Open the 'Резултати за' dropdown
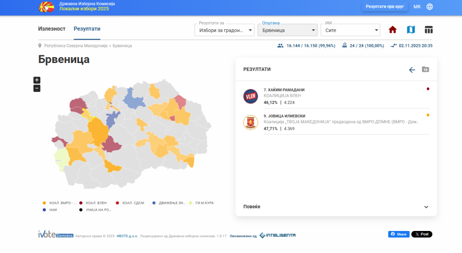The height and width of the screenshot is (253, 462). pyautogui.click(x=224, y=31)
